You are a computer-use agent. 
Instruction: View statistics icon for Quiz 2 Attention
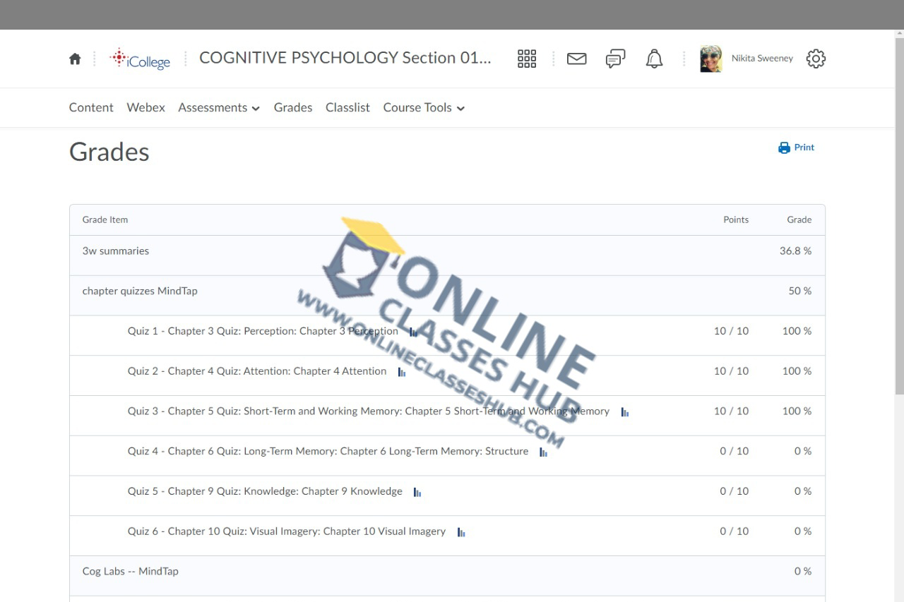[402, 372]
